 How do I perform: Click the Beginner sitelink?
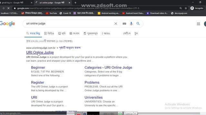coord(38,67)
